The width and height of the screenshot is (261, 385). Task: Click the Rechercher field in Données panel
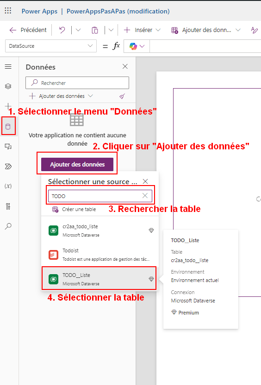tap(77, 83)
